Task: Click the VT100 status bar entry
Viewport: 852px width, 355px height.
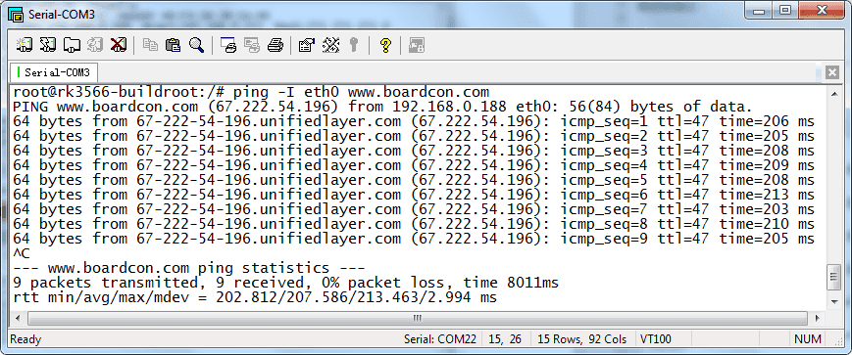Action: (656, 339)
